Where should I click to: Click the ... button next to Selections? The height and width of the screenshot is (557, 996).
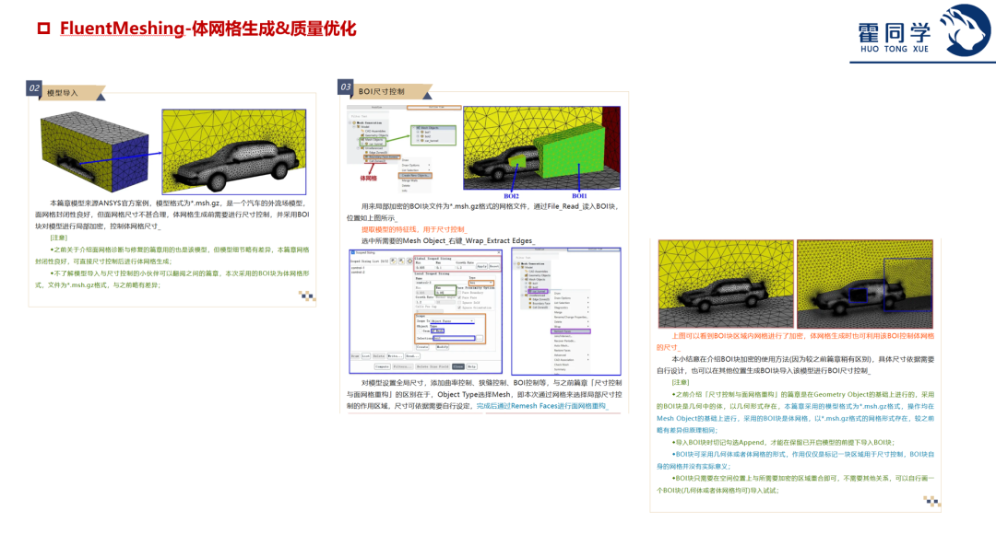[480, 338]
